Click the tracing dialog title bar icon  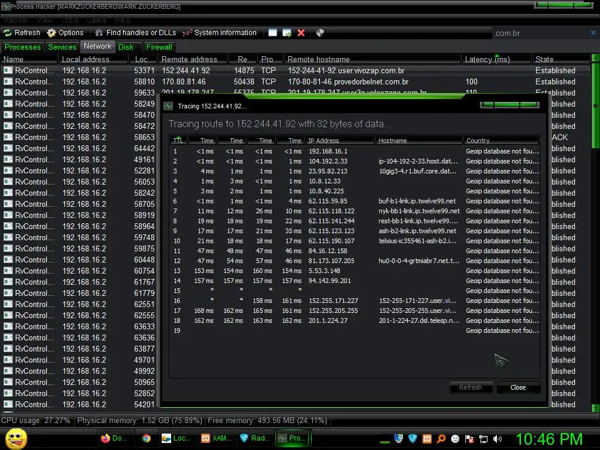(x=168, y=106)
